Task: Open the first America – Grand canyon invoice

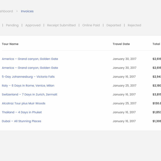Action: point(30,59)
